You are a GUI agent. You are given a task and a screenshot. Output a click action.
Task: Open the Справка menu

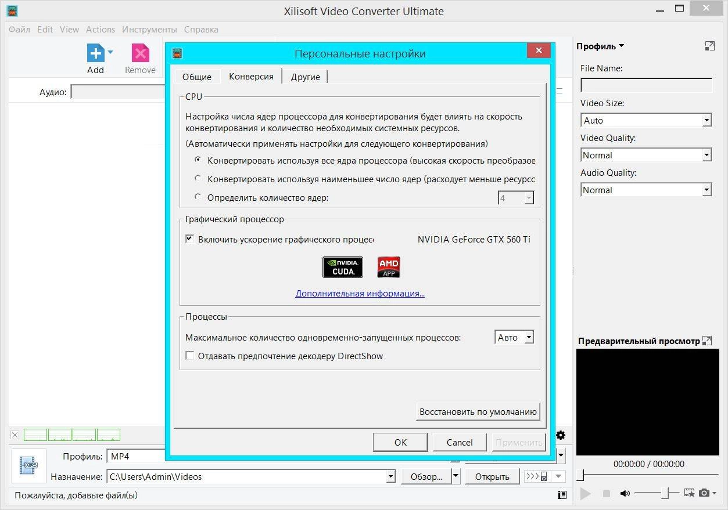click(201, 29)
